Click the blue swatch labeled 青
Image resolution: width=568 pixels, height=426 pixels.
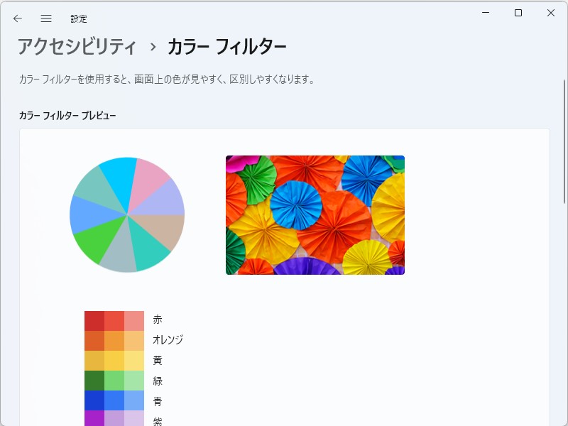[114, 402]
